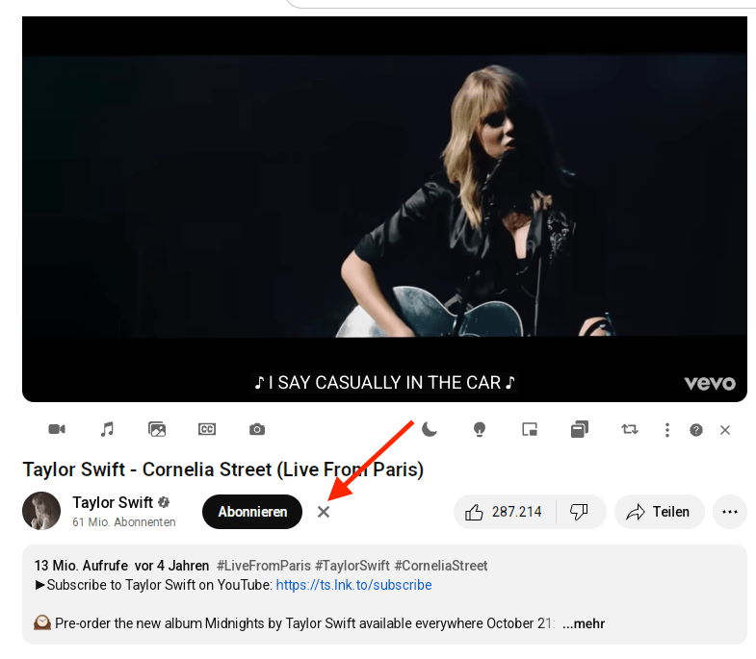
Task: Toggle dark mode with the moon icon
Action: tap(430, 429)
